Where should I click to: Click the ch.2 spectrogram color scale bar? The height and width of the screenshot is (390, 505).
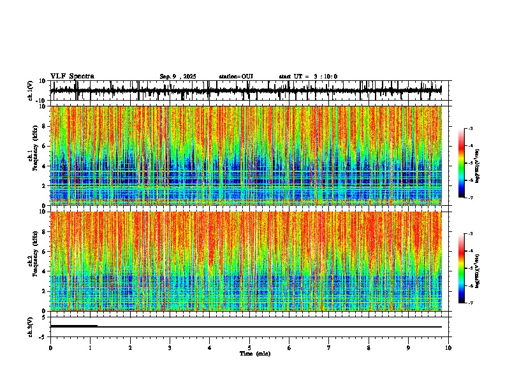point(462,268)
